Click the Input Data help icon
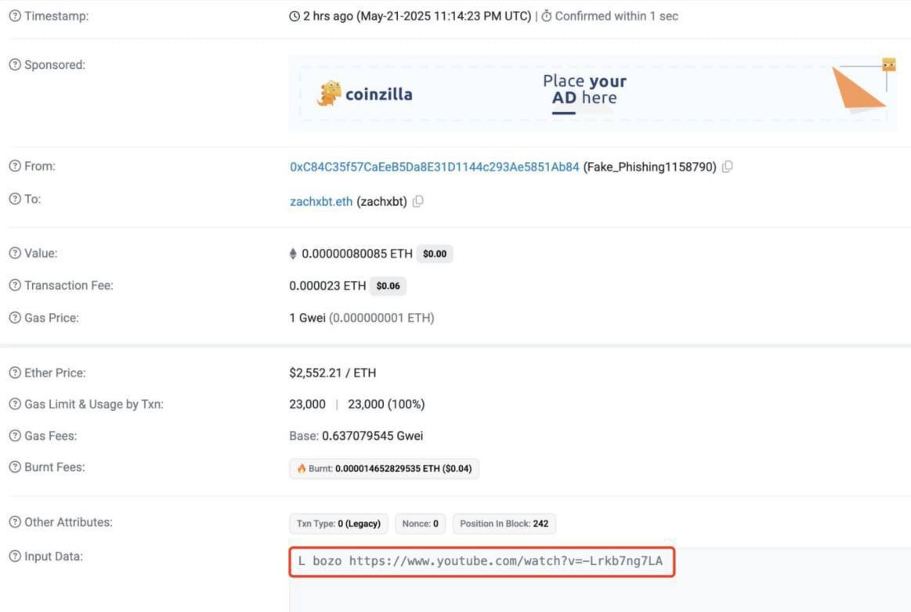Image resolution: width=911 pixels, height=612 pixels. [x=15, y=557]
